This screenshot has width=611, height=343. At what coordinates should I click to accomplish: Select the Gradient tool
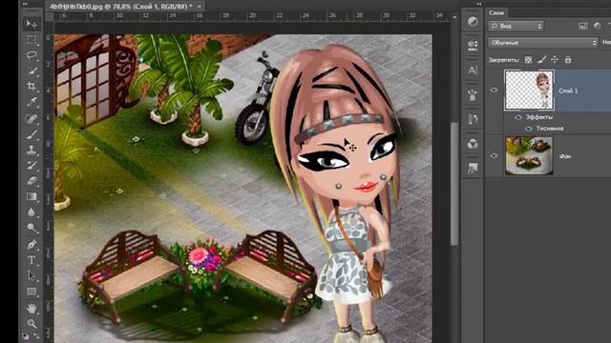[32, 196]
